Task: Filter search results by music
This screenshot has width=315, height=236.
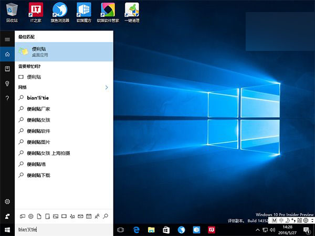Action: point(72,216)
